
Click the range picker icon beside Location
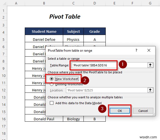[x=150, y=90]
